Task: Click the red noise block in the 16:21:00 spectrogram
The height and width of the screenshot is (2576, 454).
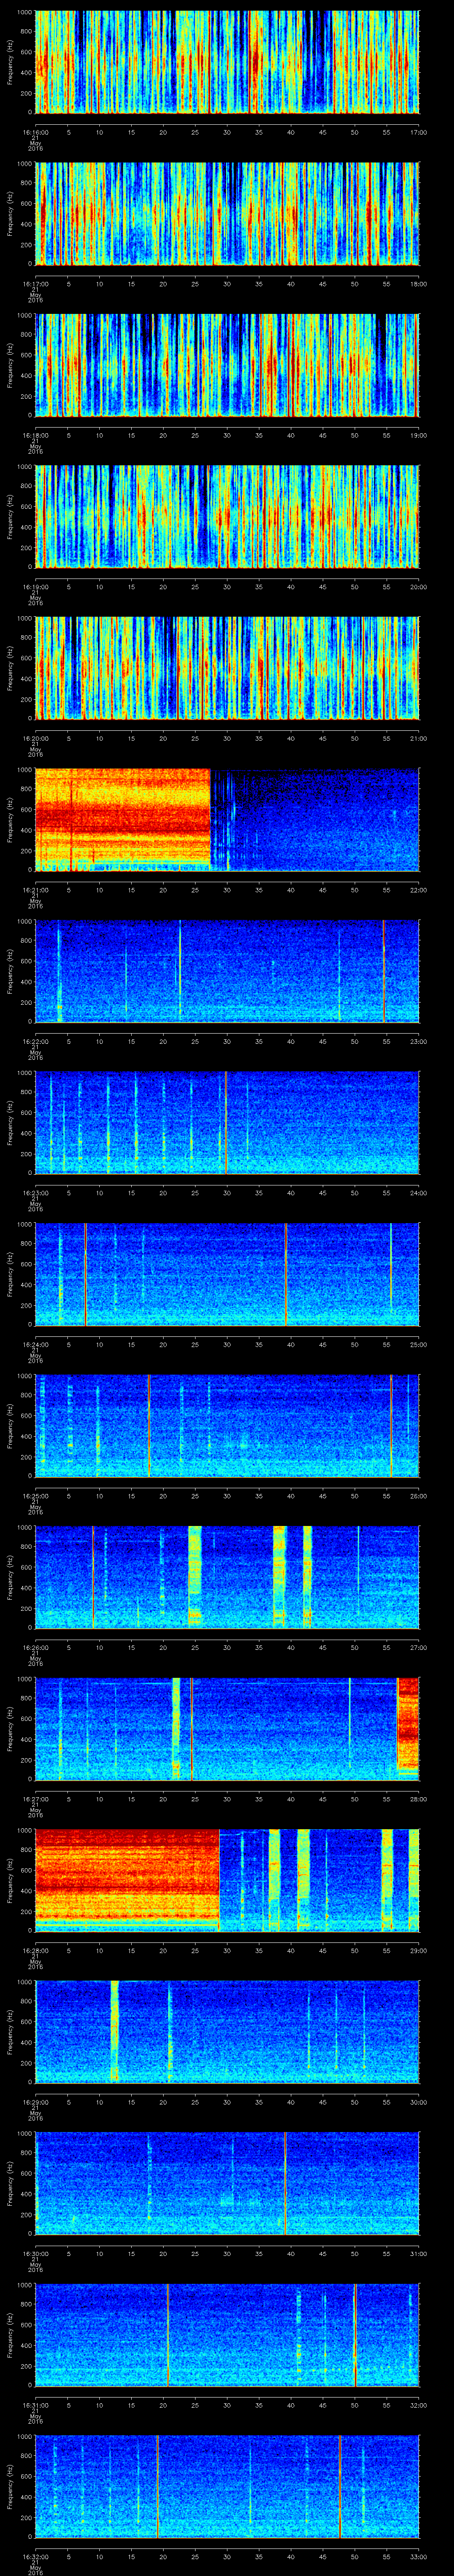Action: [123, 819]
